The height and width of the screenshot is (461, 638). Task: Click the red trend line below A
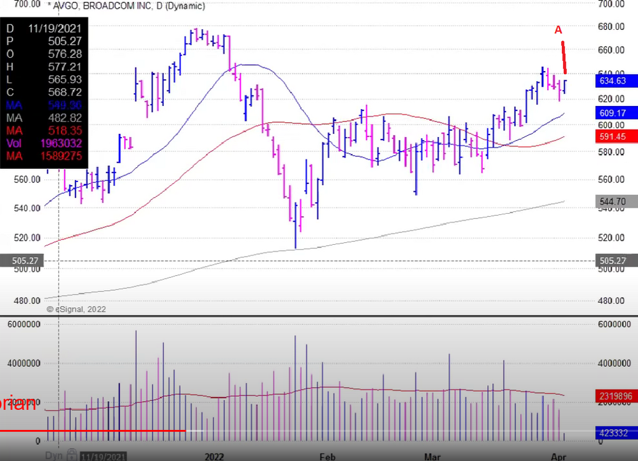coord(564,57)
